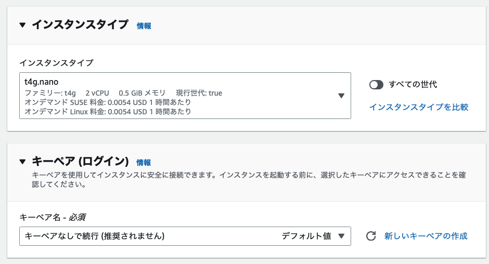Refresh the key pair list

click(x=371, y=236)
